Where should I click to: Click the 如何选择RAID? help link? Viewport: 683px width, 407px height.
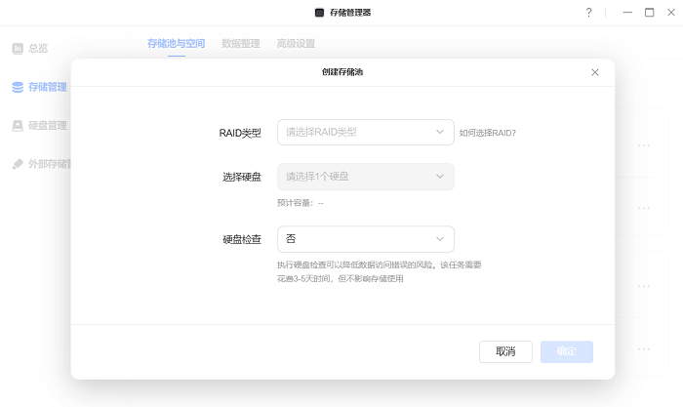(487, 133)
